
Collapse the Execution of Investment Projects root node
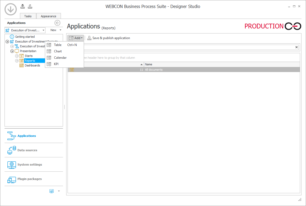(7, 41)
